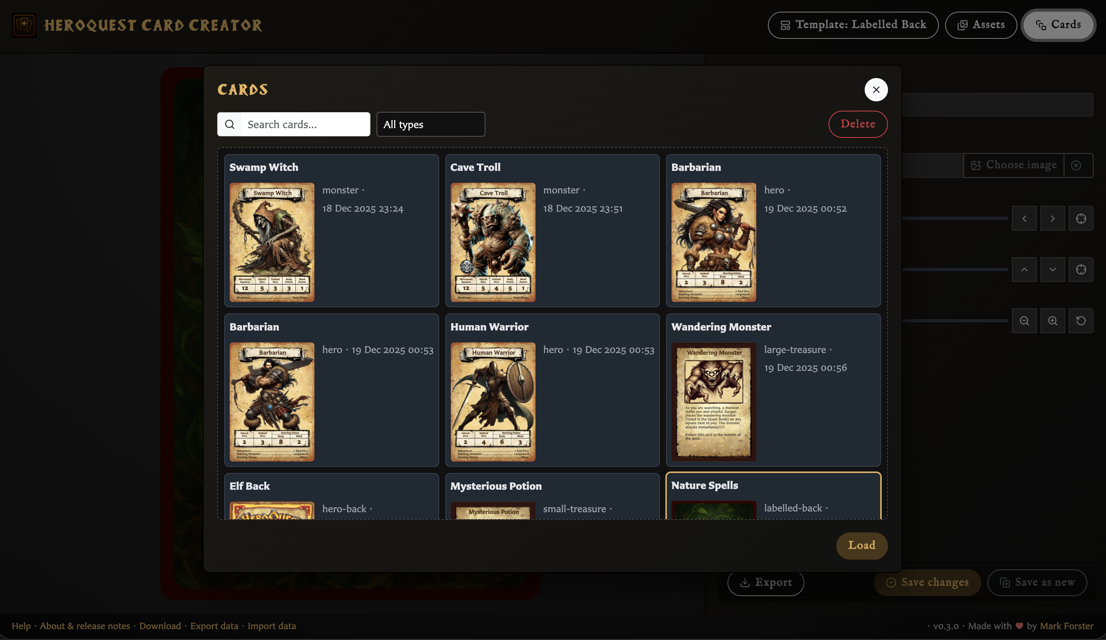
Task: Click the zoom in icon
Action: (x=1052, y=321)
